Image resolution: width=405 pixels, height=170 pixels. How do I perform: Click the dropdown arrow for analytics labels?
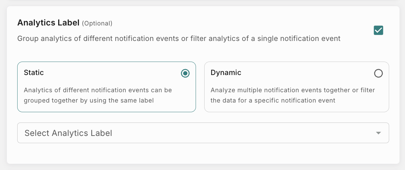378,133
